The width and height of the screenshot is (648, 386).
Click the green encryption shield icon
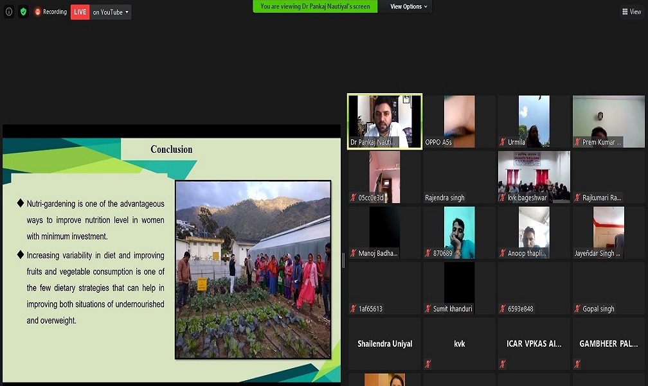[23, 12]
